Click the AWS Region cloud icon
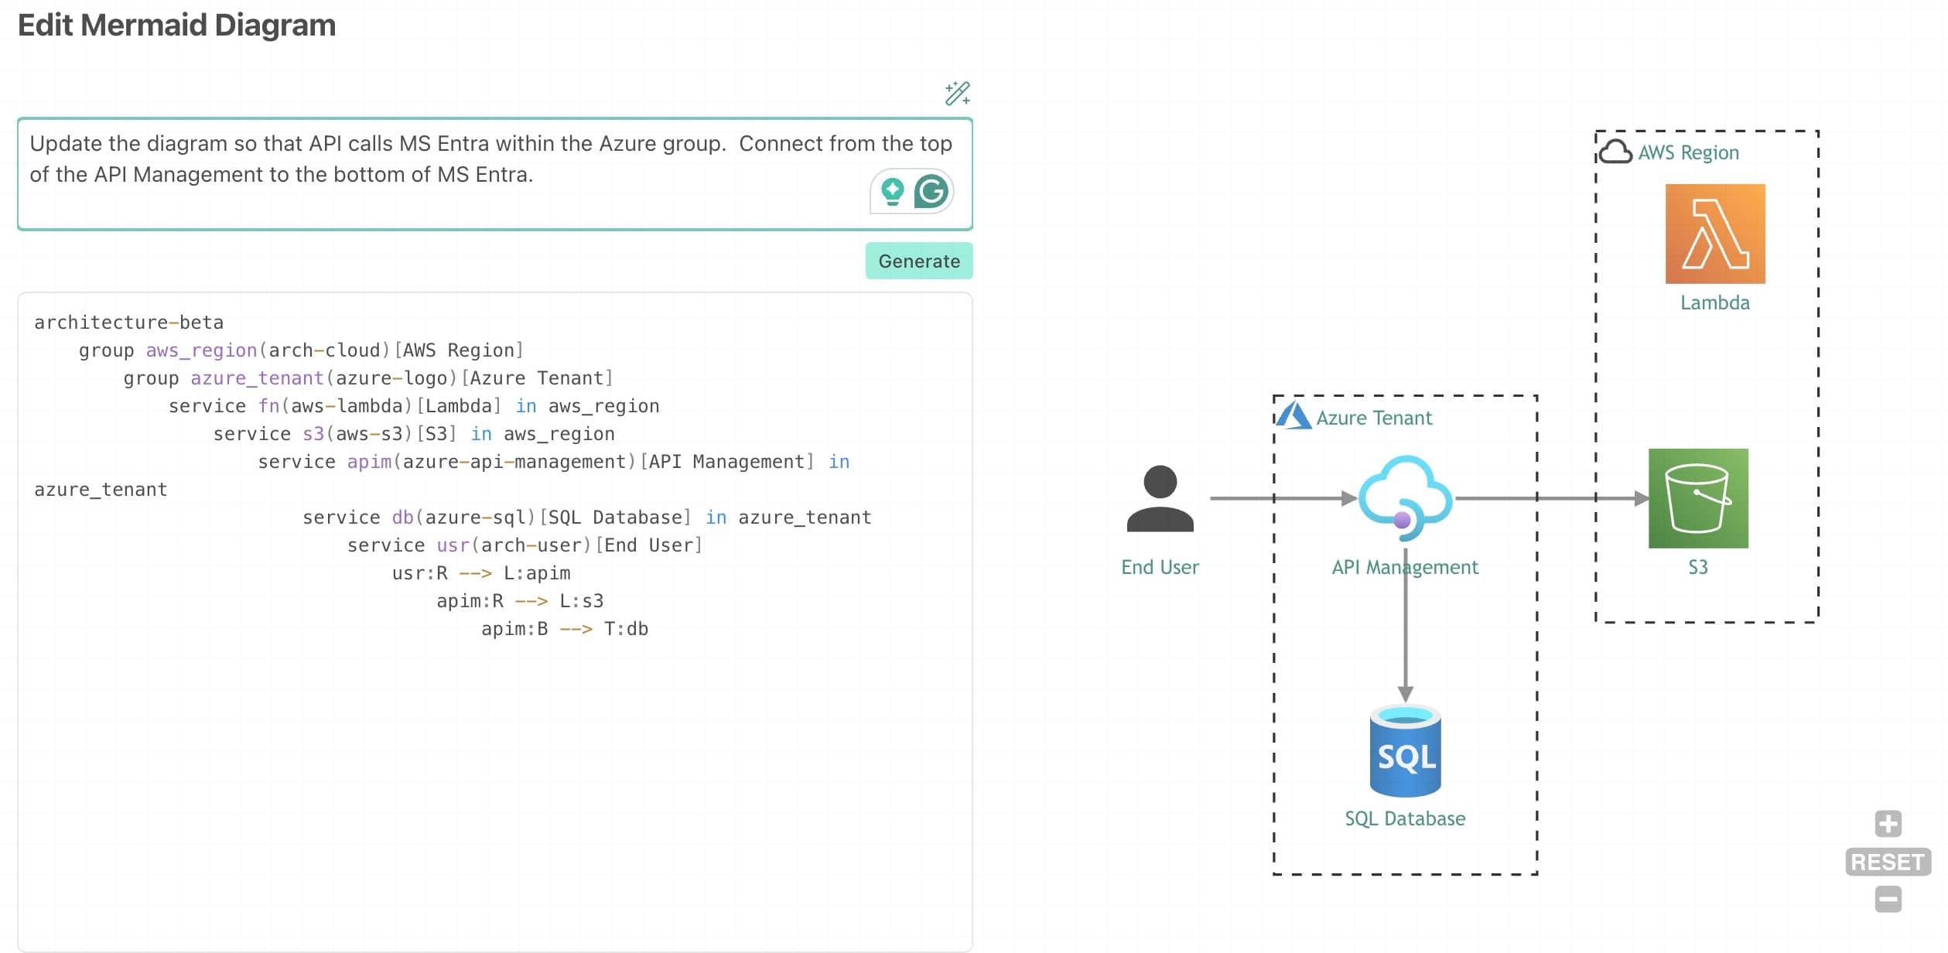This screenshot has width=1948, height=953. click(1615, 152)
